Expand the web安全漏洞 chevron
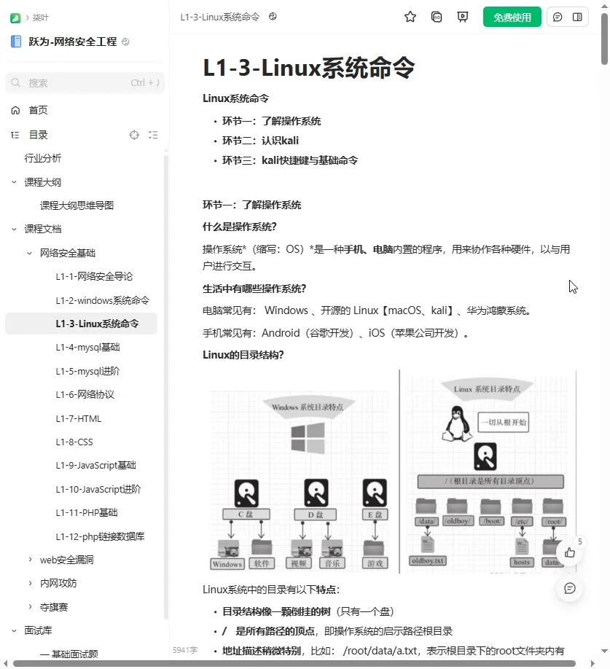Viewport: 610px width, 669px height. click(x=30, y=560)
